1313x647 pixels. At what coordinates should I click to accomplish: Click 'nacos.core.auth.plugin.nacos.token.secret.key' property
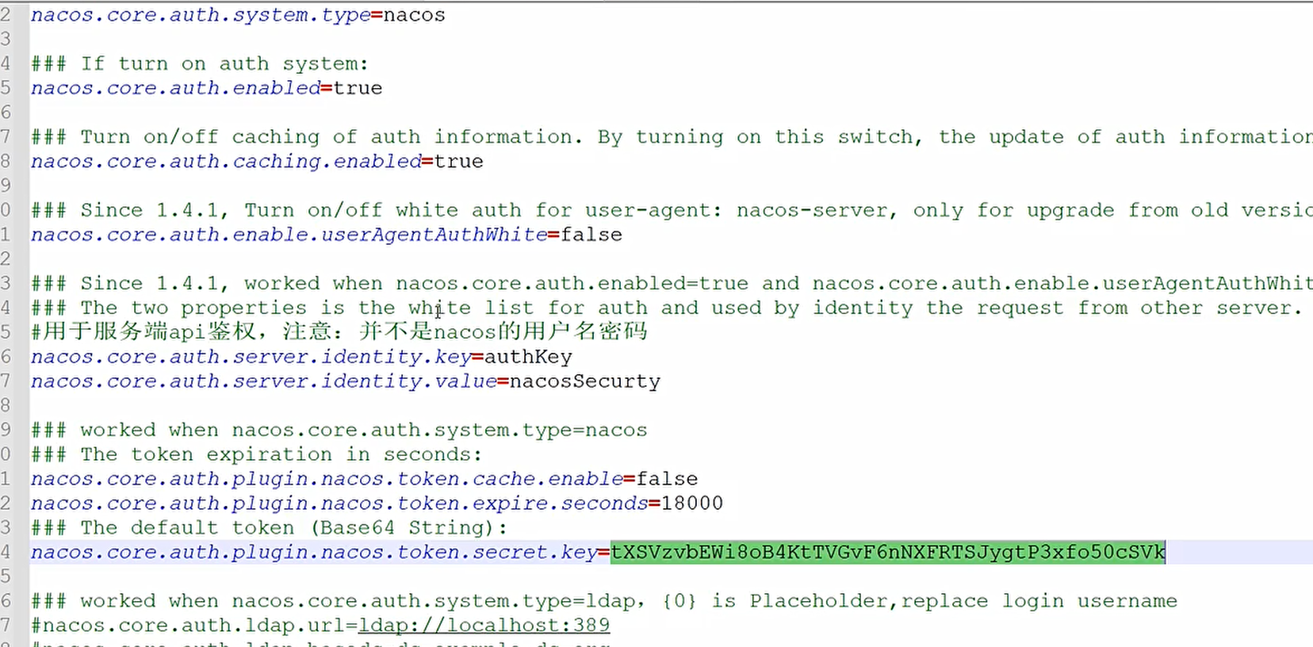coord(315,552)
